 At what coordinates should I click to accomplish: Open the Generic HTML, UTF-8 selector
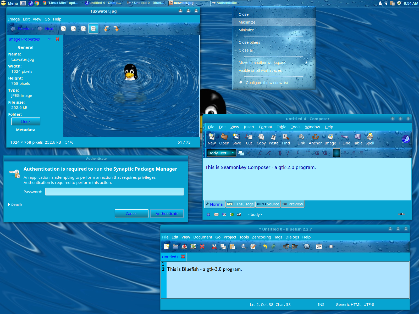pos(355,305)
